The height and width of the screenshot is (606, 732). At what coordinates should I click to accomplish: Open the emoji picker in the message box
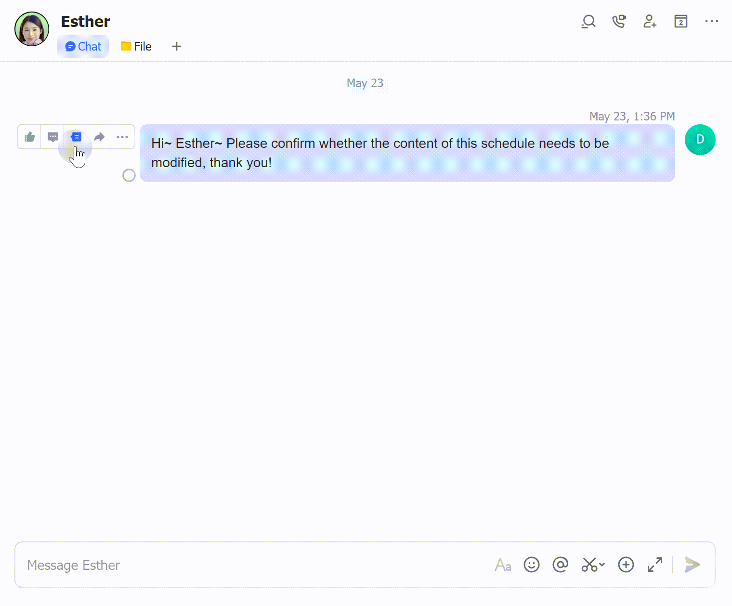(531, 565)
